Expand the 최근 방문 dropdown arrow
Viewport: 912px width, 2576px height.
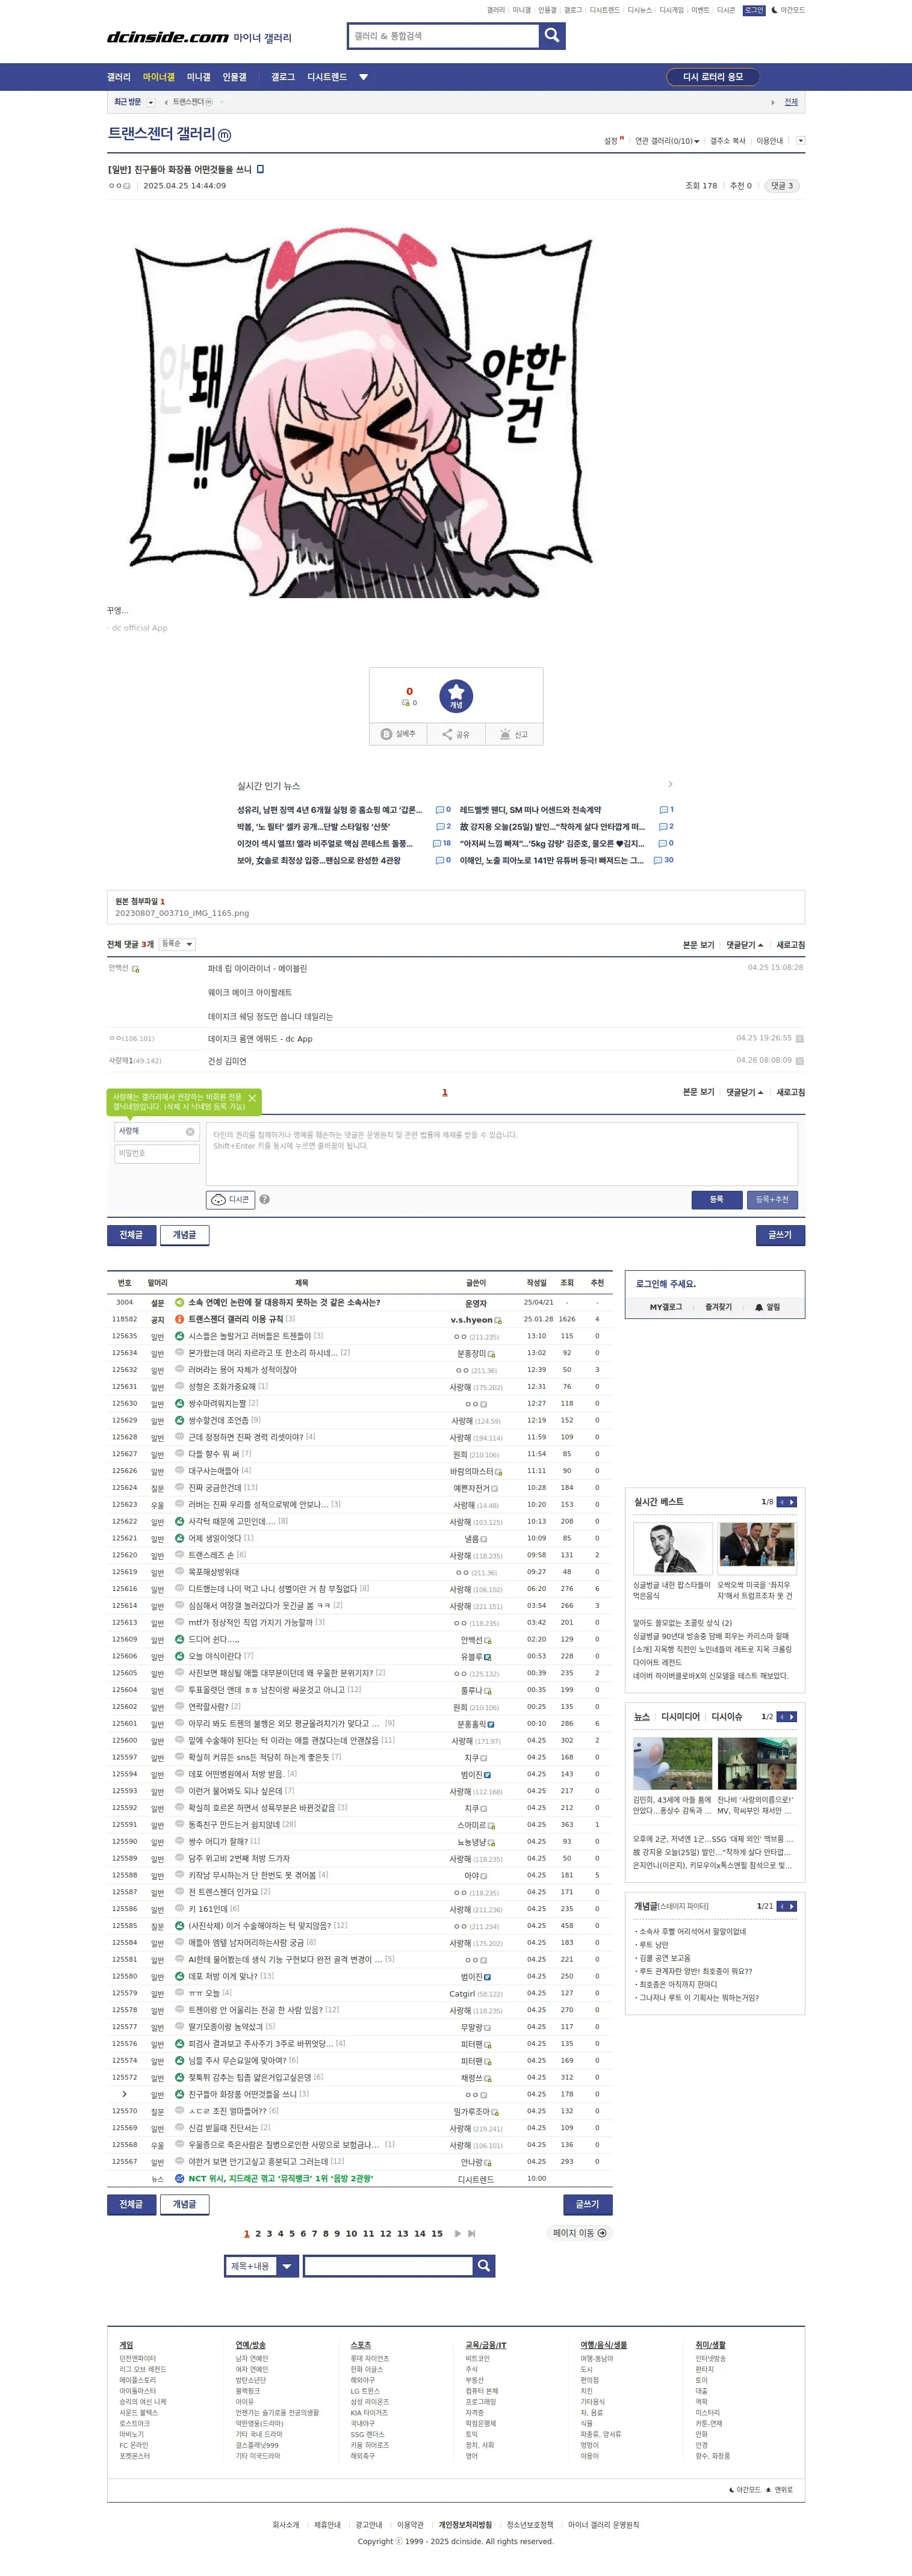[151, 102]
